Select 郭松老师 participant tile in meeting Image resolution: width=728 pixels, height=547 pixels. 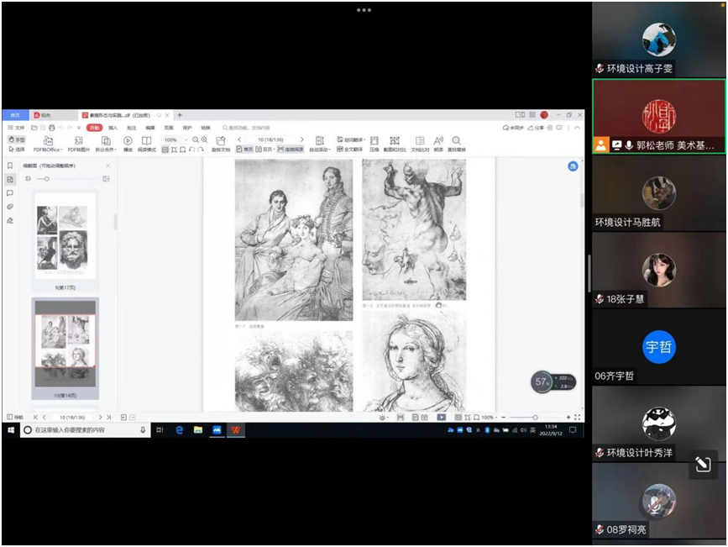click(659, 116)
